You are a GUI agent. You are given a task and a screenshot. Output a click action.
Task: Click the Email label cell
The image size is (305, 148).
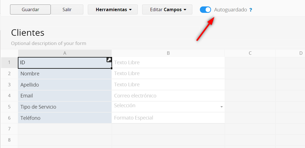(x=65, y=96)
